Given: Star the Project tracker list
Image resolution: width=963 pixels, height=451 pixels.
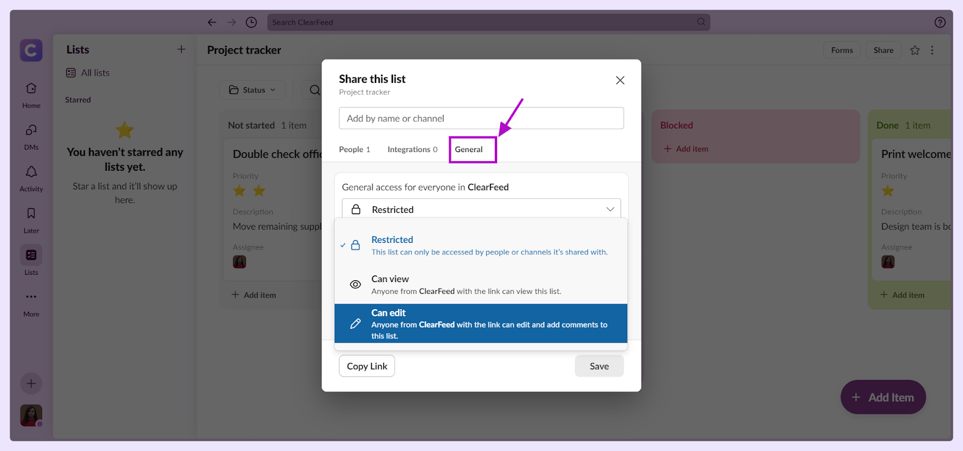Looking at the screenshot, I should tap(915, 51).
